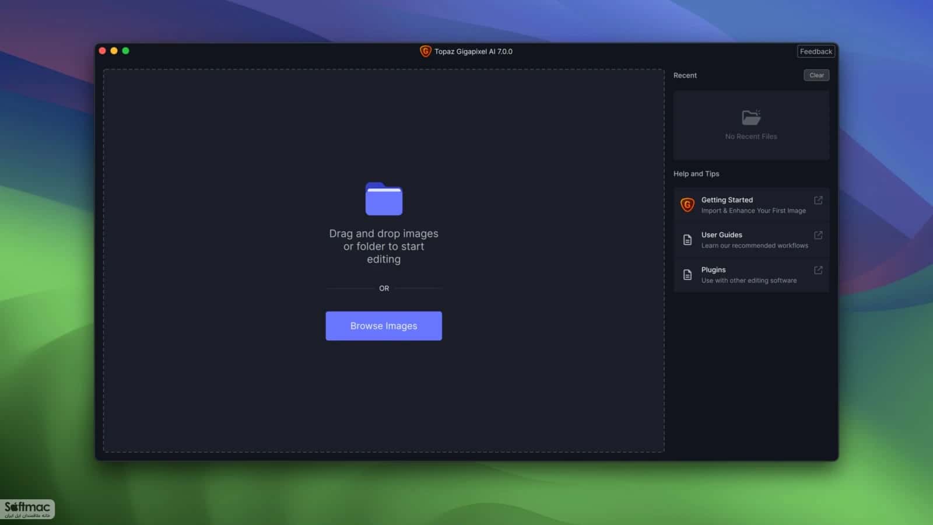933x525 pixels.
Task: Click the User Guides document icon
Action: click(688, 240)
